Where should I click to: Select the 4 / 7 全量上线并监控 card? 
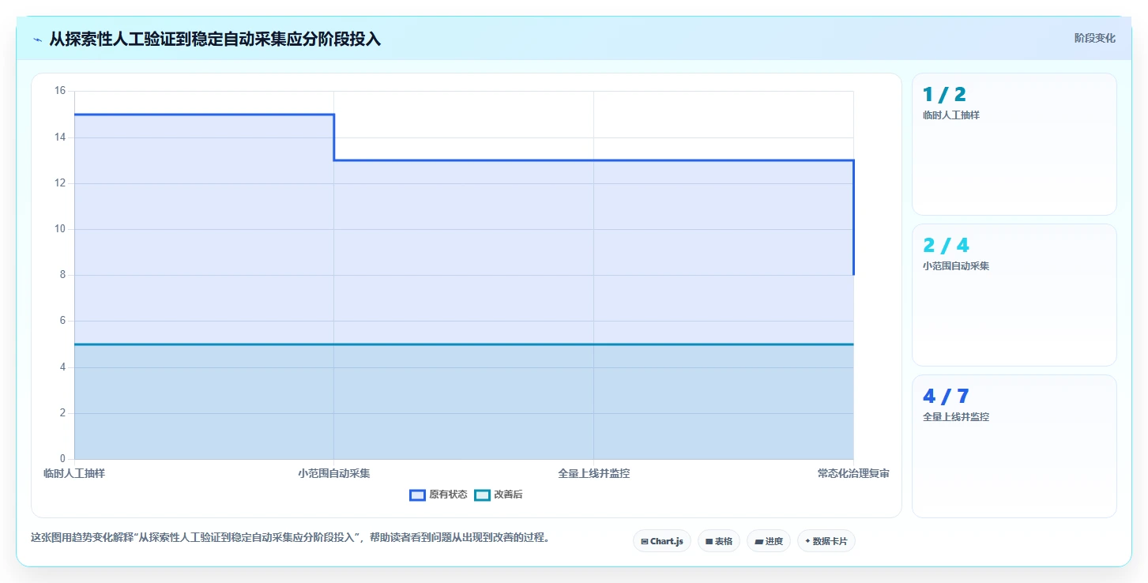1014,446
